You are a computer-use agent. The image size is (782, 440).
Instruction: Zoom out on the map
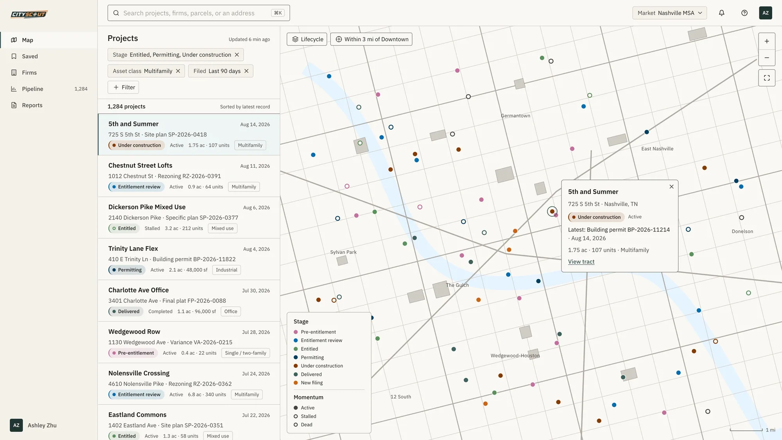(767, 57)
